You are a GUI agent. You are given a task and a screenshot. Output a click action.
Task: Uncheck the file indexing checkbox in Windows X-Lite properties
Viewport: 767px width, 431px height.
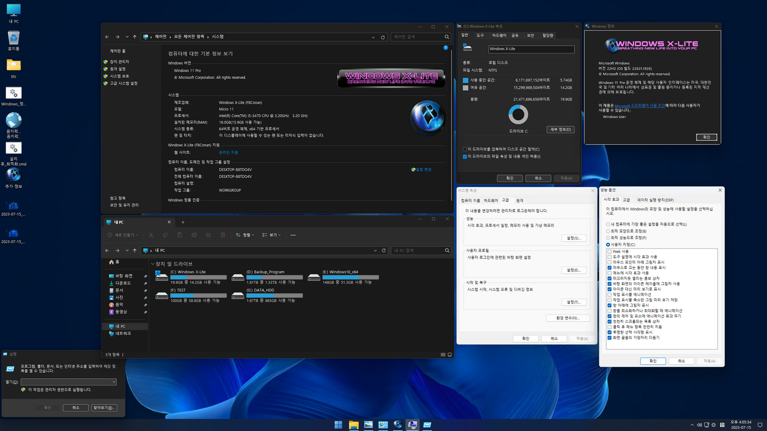[465, 157]
